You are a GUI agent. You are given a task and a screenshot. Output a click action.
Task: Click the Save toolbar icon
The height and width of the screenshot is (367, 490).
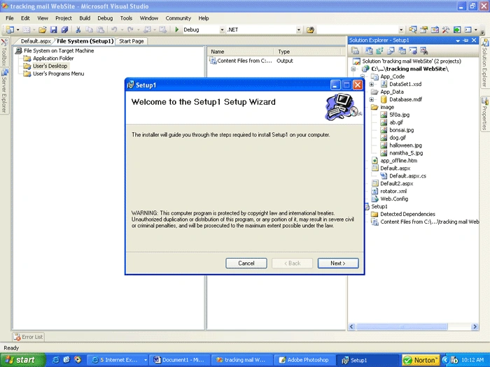53,29
